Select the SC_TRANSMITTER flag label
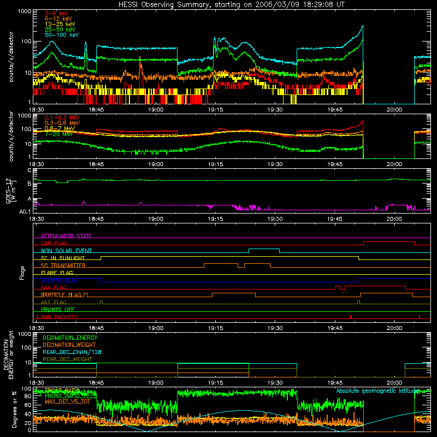The width and height of the screenshot is (437, 437). point(63,265)
